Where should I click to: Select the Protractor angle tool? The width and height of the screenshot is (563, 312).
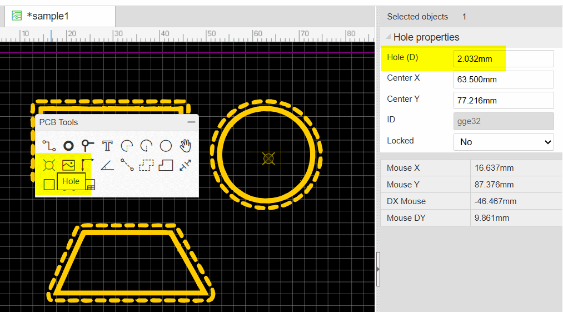tap(107, 165)
